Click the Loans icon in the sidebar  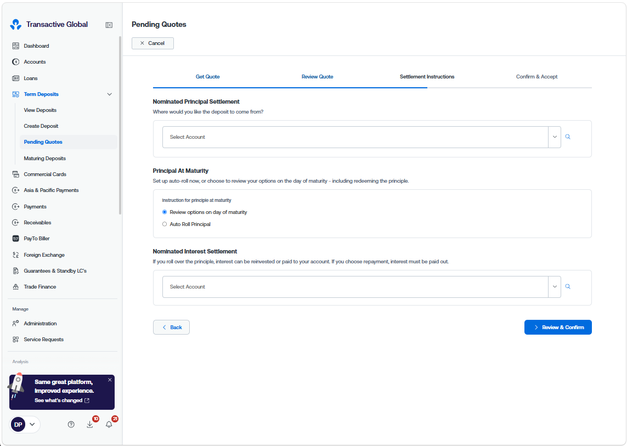click(15, 78)
